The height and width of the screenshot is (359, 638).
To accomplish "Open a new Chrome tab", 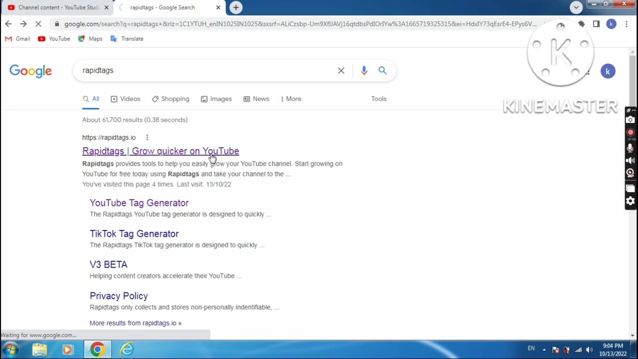I will point(236,7).
